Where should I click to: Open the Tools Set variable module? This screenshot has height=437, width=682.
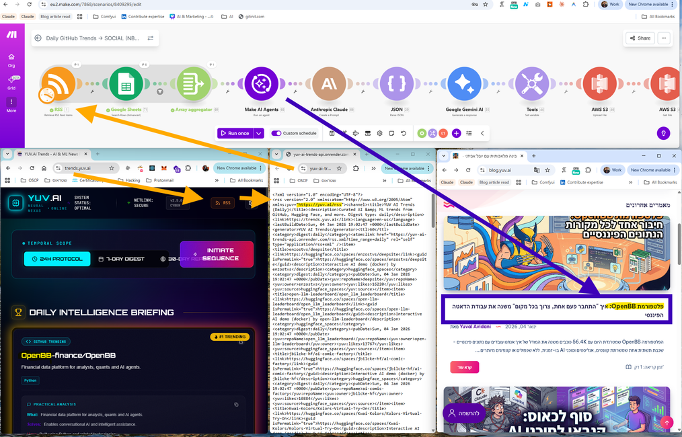pos(532,83)
